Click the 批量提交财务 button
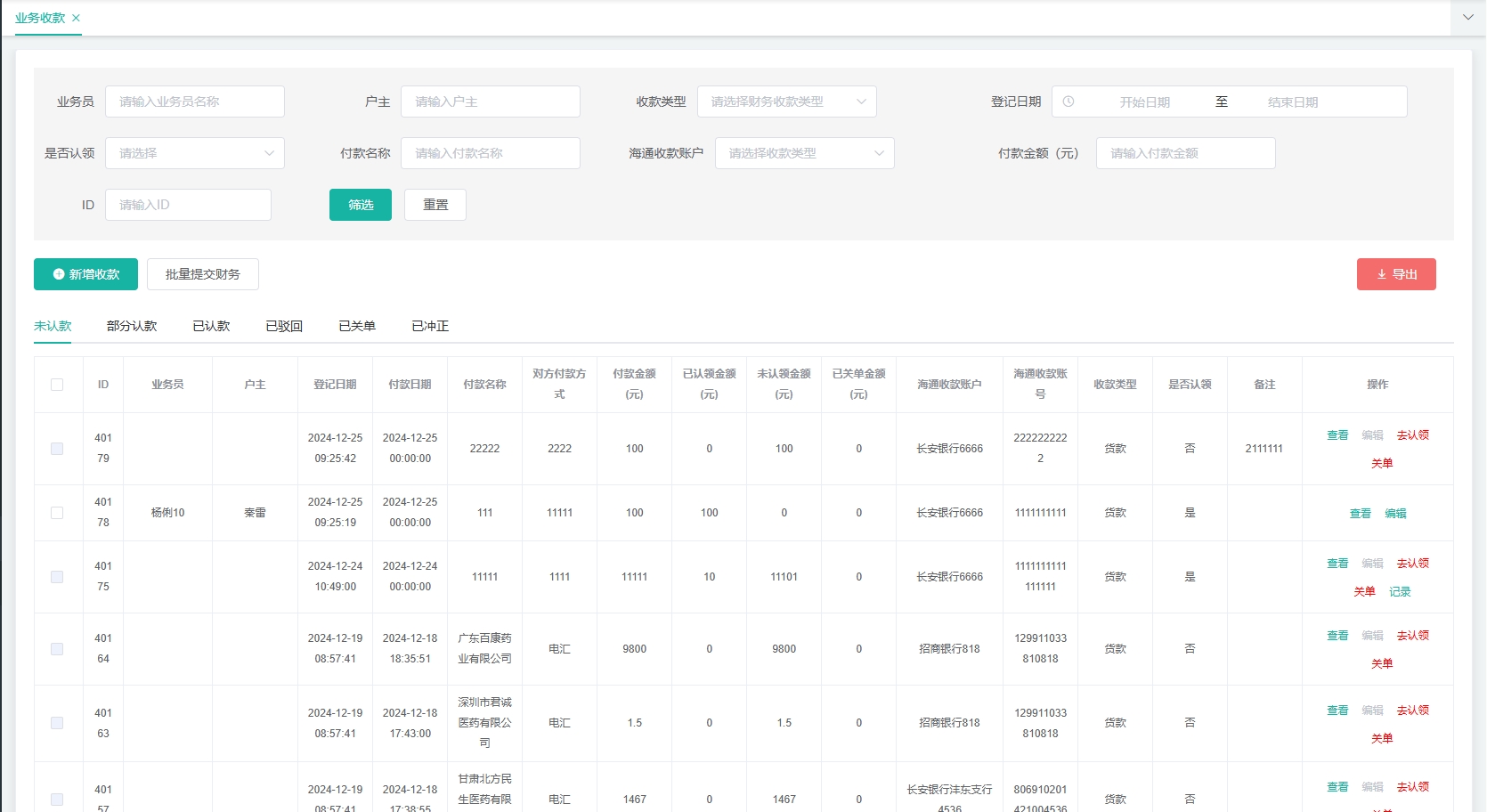The height and width of the screenshot is (812, 1487). click(x=203, y=274)
